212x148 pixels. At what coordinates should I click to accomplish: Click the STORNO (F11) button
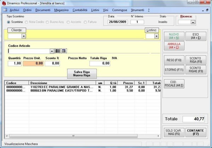(x=174, y=70)
